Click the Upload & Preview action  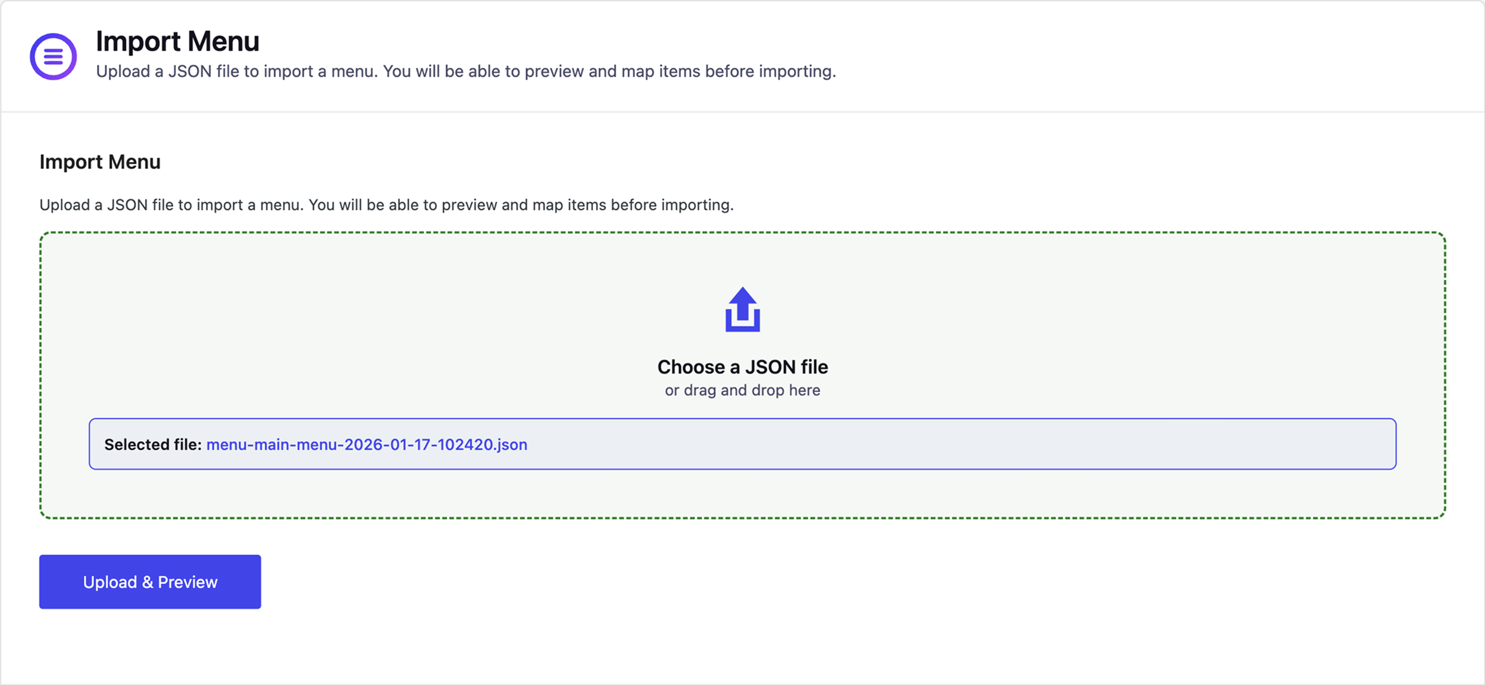(x=149, y=581)
